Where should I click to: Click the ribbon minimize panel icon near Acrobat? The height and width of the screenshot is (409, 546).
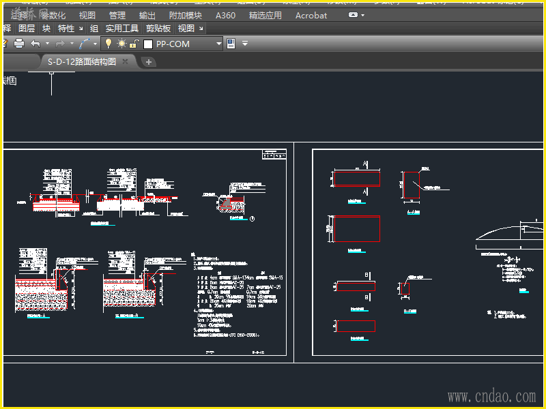pyautogui.click(x=353, y=15)
